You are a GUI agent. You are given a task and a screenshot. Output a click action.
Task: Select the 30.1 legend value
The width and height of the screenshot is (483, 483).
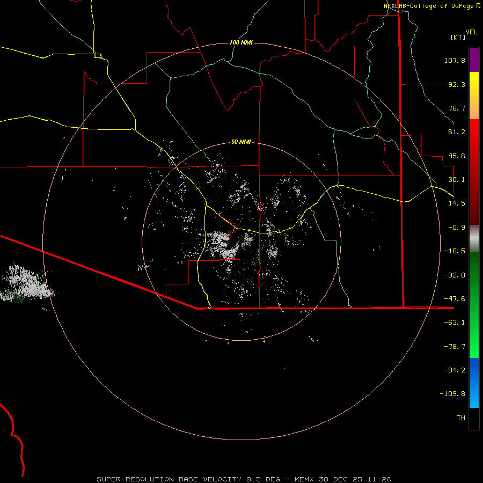tap(457, 180)
